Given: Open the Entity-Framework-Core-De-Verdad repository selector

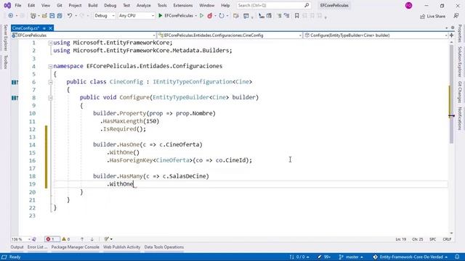Looking at the screenshot, I should click(410, 257).
